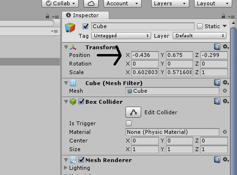Open Mesh Filter help reference icon
The height and width of the screenshot is (175, 237).
pos(217,83)
